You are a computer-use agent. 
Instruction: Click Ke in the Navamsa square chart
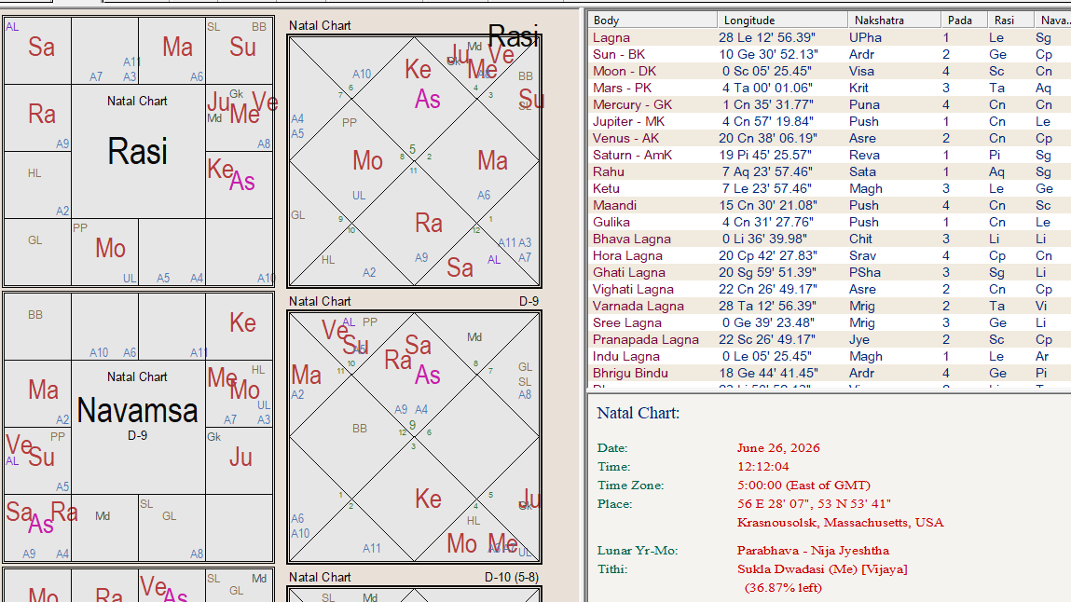pos(242,322)
